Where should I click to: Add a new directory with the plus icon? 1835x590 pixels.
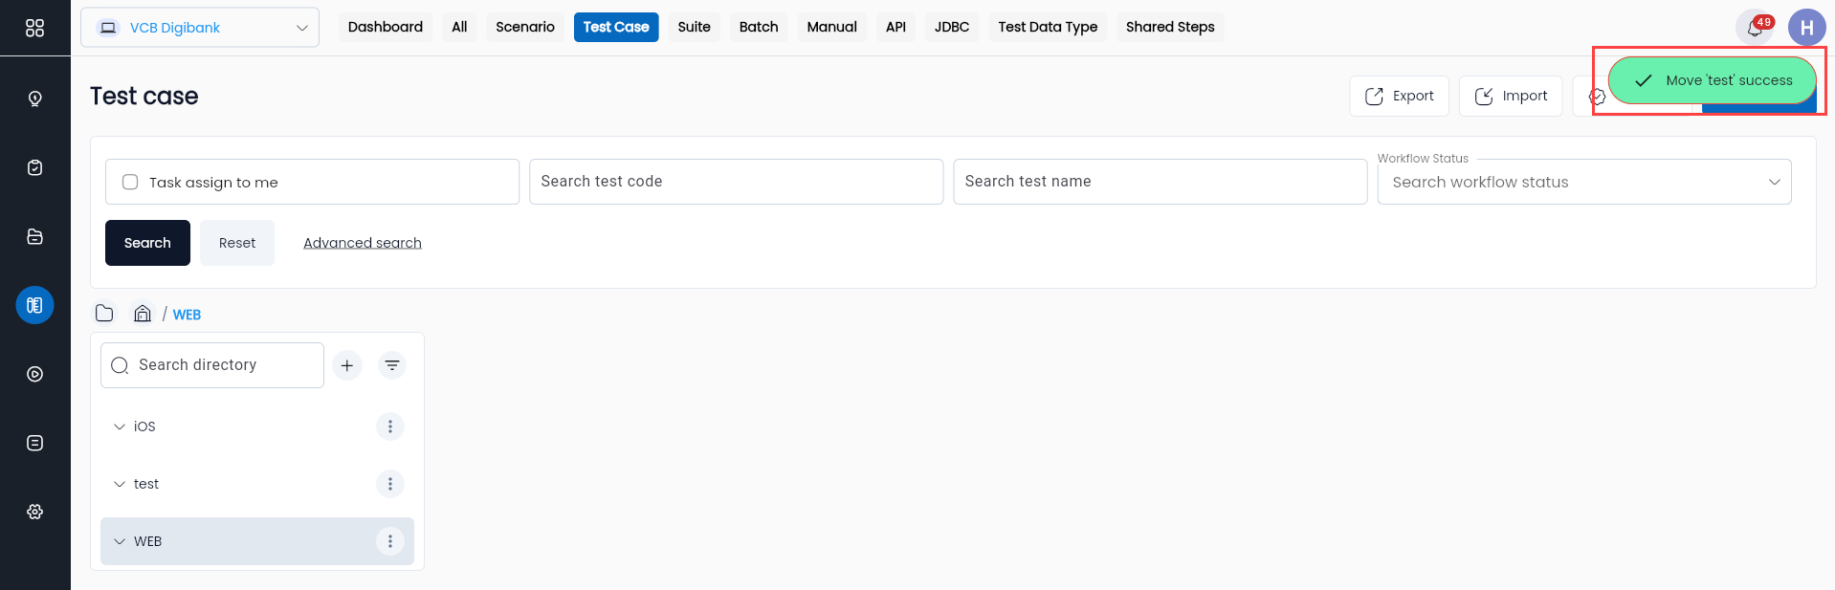[x=347, y=365]
